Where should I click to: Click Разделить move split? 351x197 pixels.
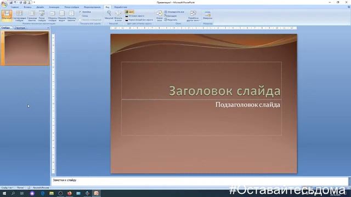click(x=171, y=20)
